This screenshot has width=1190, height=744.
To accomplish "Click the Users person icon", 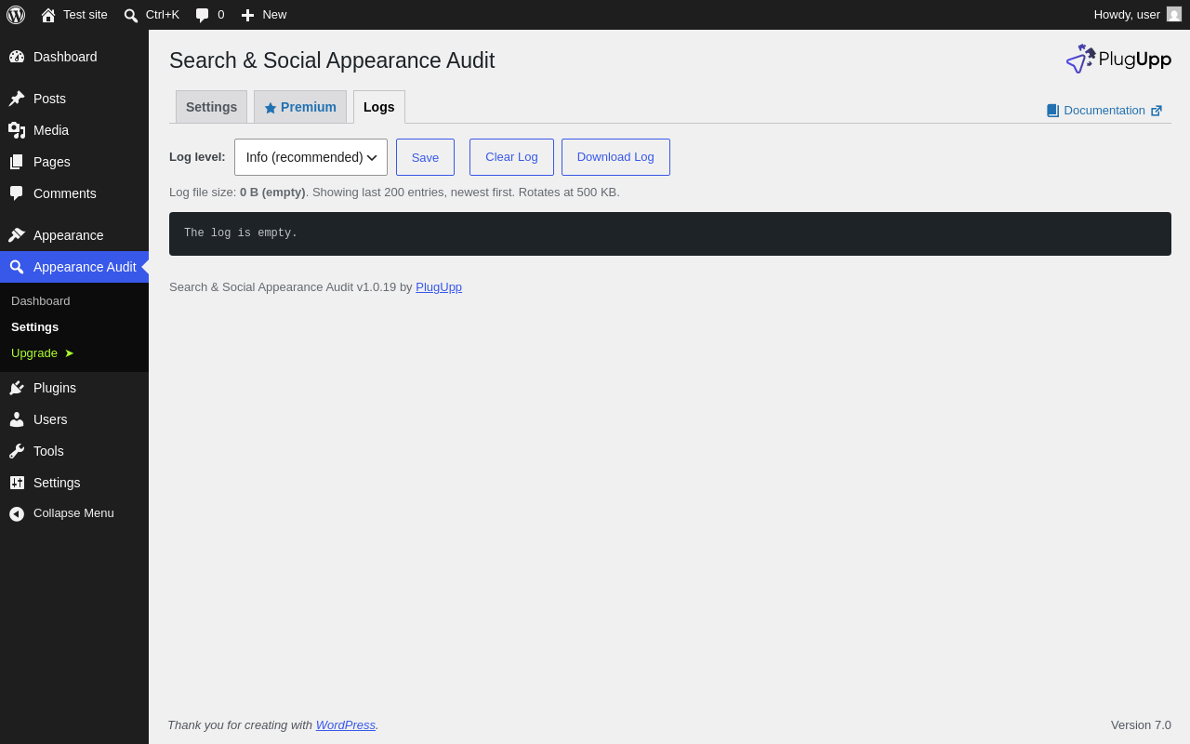I will tap(17, 419).
